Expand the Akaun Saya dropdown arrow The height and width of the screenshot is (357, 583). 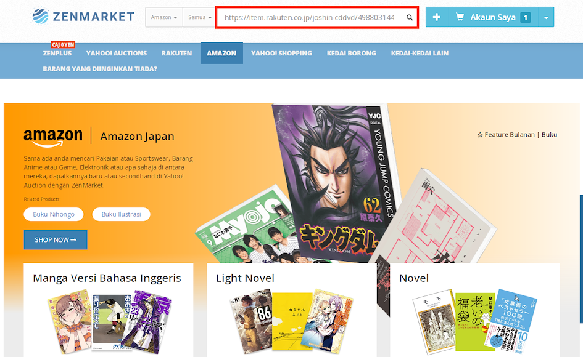point(546,17)
